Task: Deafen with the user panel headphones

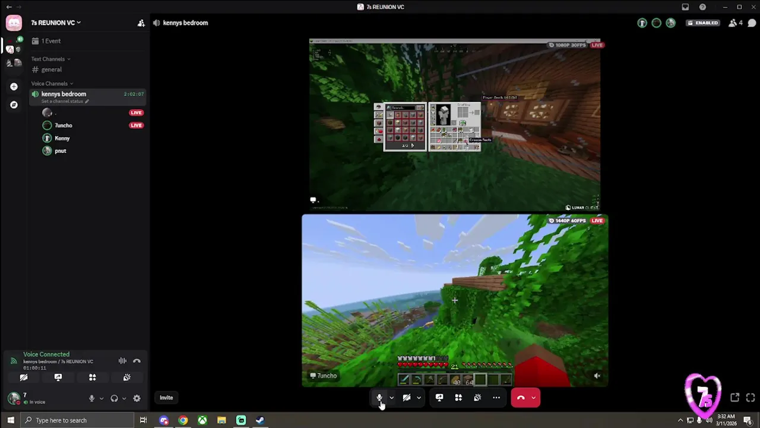Action: (114, 399)
